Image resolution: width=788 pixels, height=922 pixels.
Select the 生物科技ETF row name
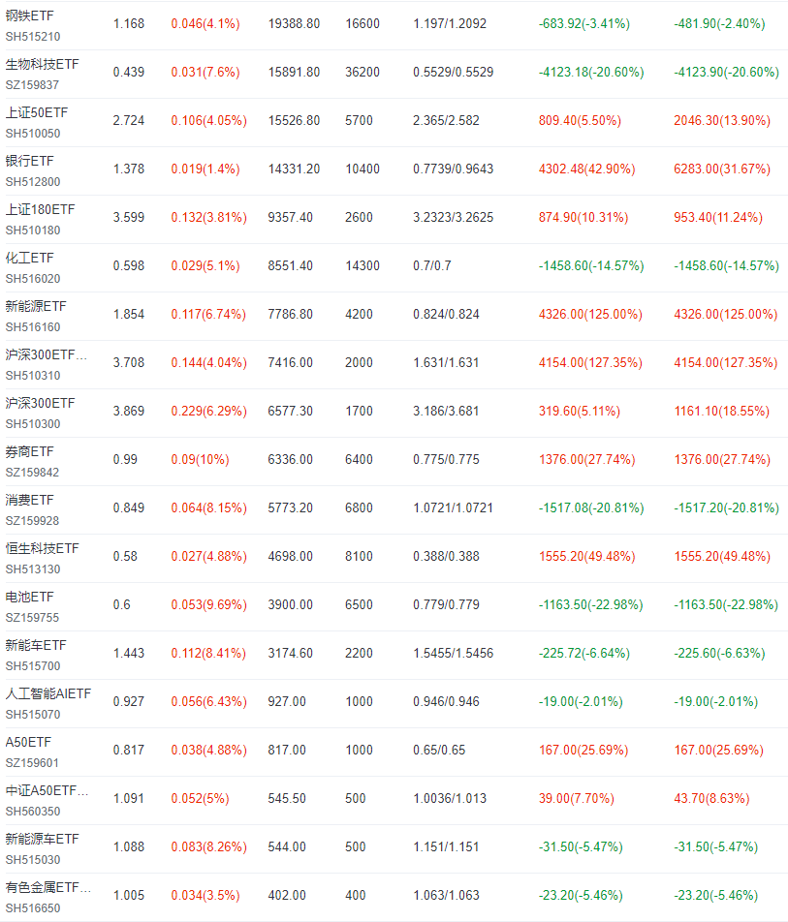42,64
